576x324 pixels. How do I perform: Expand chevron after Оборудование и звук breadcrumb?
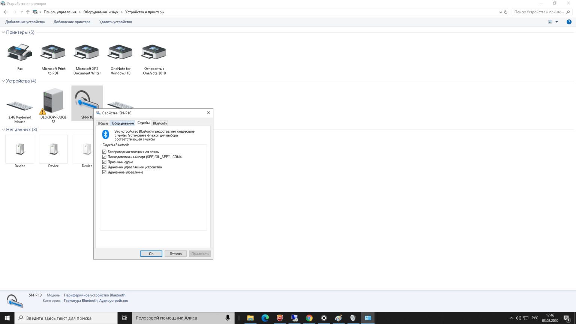pos(121,12)
